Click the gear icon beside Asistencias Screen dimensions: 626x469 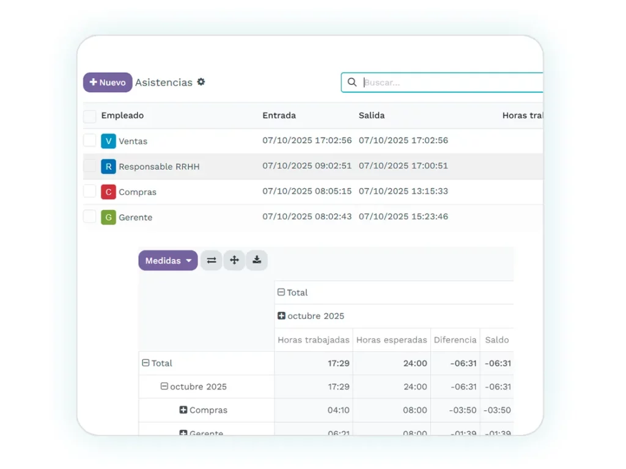click(x=201, y=82)
